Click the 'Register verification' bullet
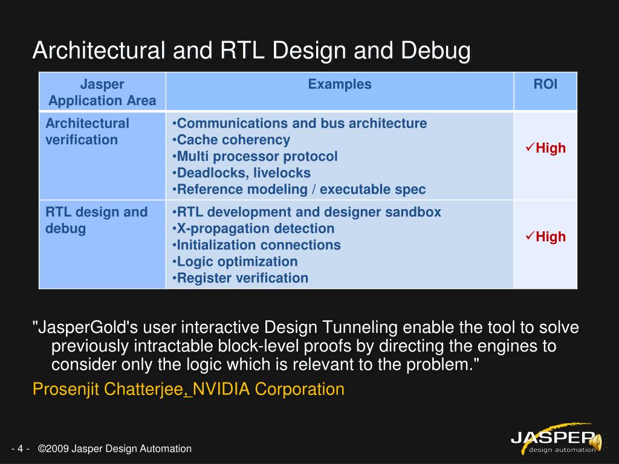 [241, 278]
